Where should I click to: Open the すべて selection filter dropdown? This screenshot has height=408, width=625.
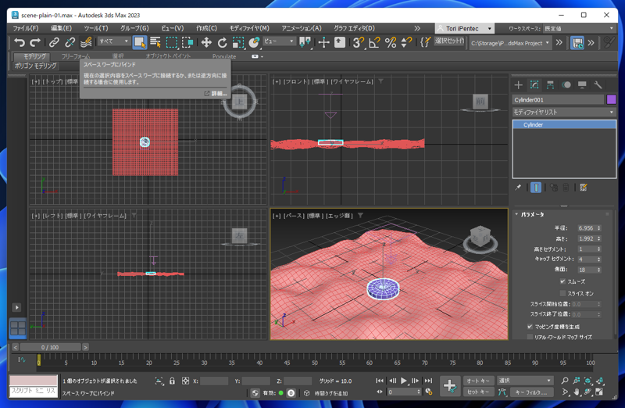click(114, 41)
